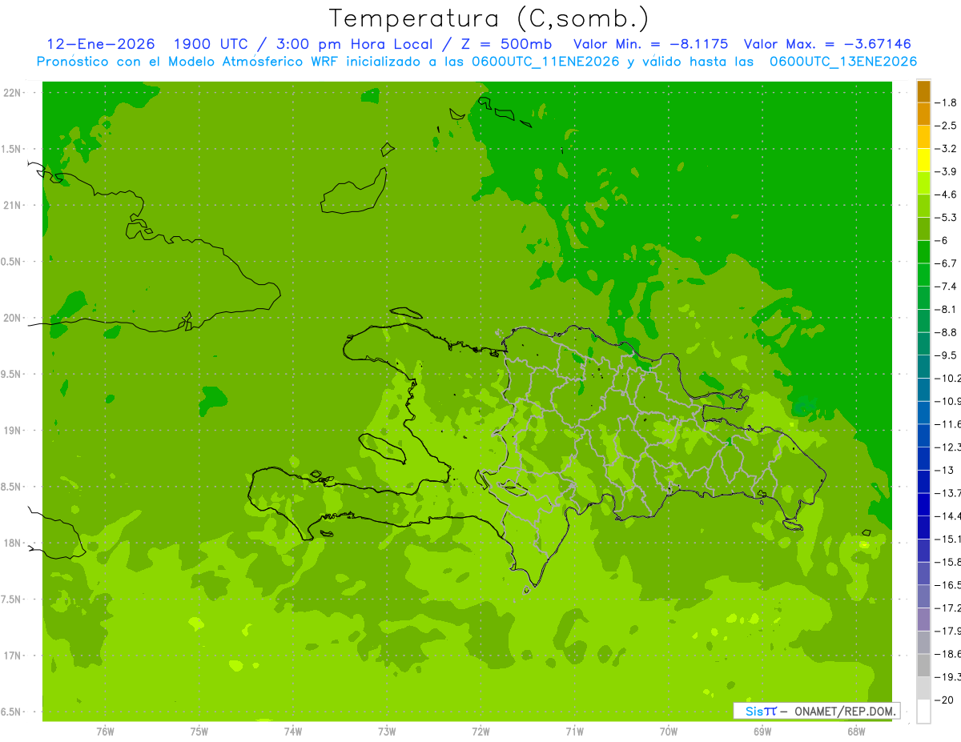Image resolution: width=961 pixels, height=742 pixels.
Task: Click the "-3.9" colorbar label
Action: click(x=945, y=171)
